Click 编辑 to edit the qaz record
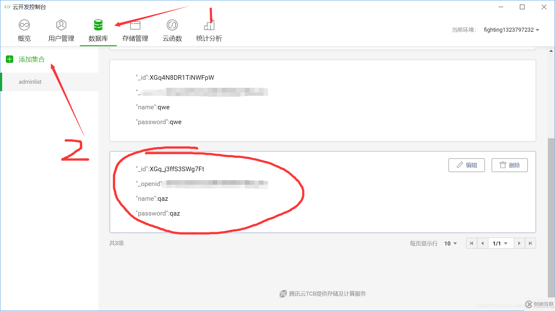The width and height of the screenshot is (555, 311). [x=467, y=165]
